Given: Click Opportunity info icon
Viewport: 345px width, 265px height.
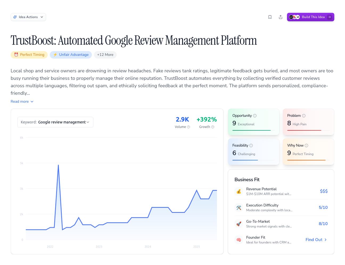Looking at the screenshot, I should (x=255, y=116).
